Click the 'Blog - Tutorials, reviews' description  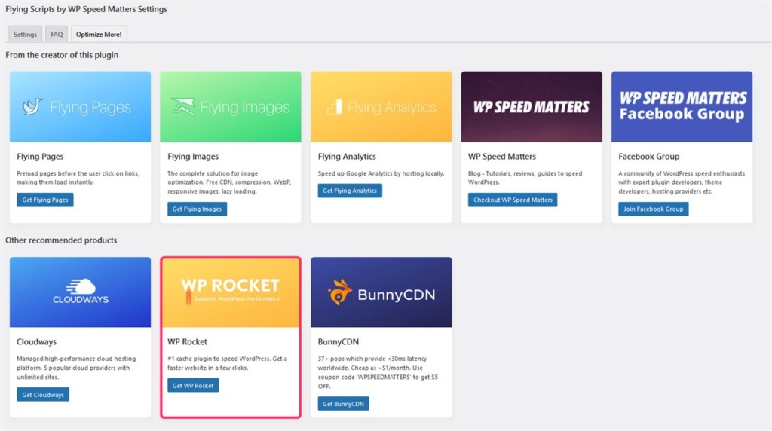[525, 178]
